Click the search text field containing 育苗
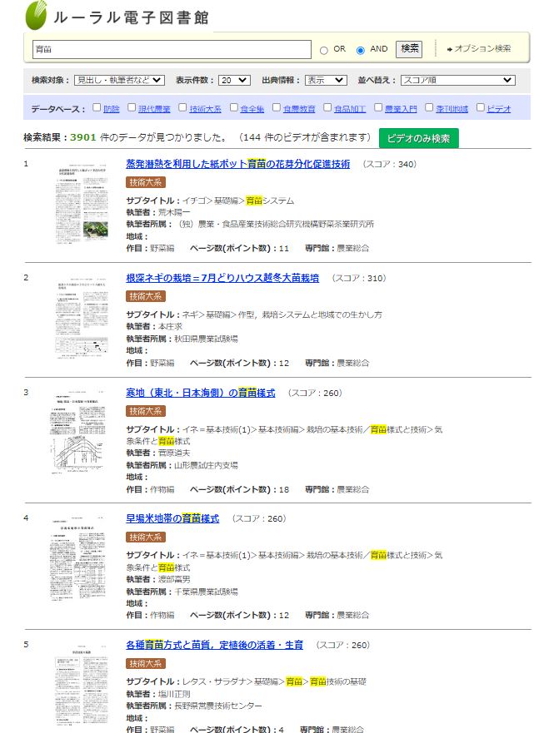This screenshot has width=534, height=733. pyautogui.click(x=171, y=50)
